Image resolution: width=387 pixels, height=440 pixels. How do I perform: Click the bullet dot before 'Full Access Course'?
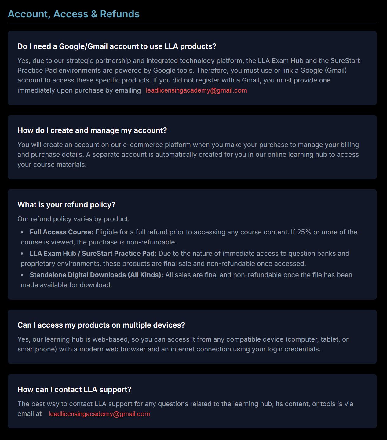22,232
